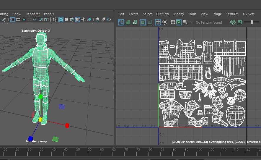Toggle the safe title T icon
The width and height of the screenshot is (261, 160).
[46, 20]
